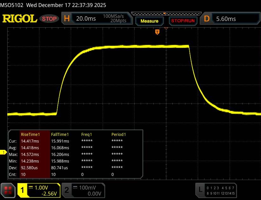Enable channel 2 via its label
261x200 pixels.
67,190
